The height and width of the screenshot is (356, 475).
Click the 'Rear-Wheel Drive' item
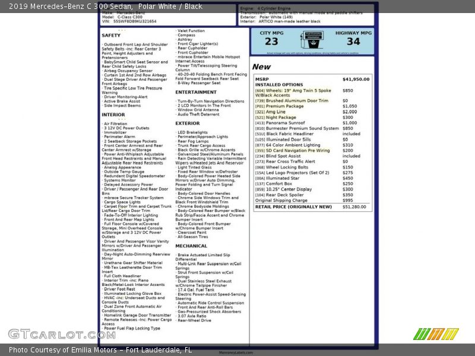point(194,320)
